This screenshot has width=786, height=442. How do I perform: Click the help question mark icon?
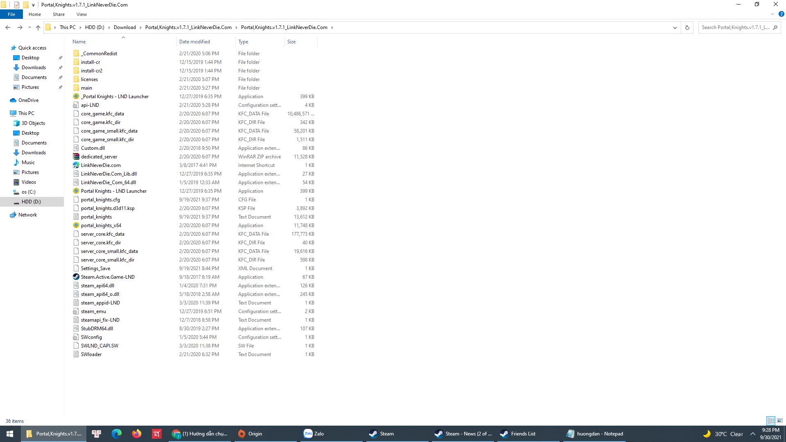[x=781, y=14]
